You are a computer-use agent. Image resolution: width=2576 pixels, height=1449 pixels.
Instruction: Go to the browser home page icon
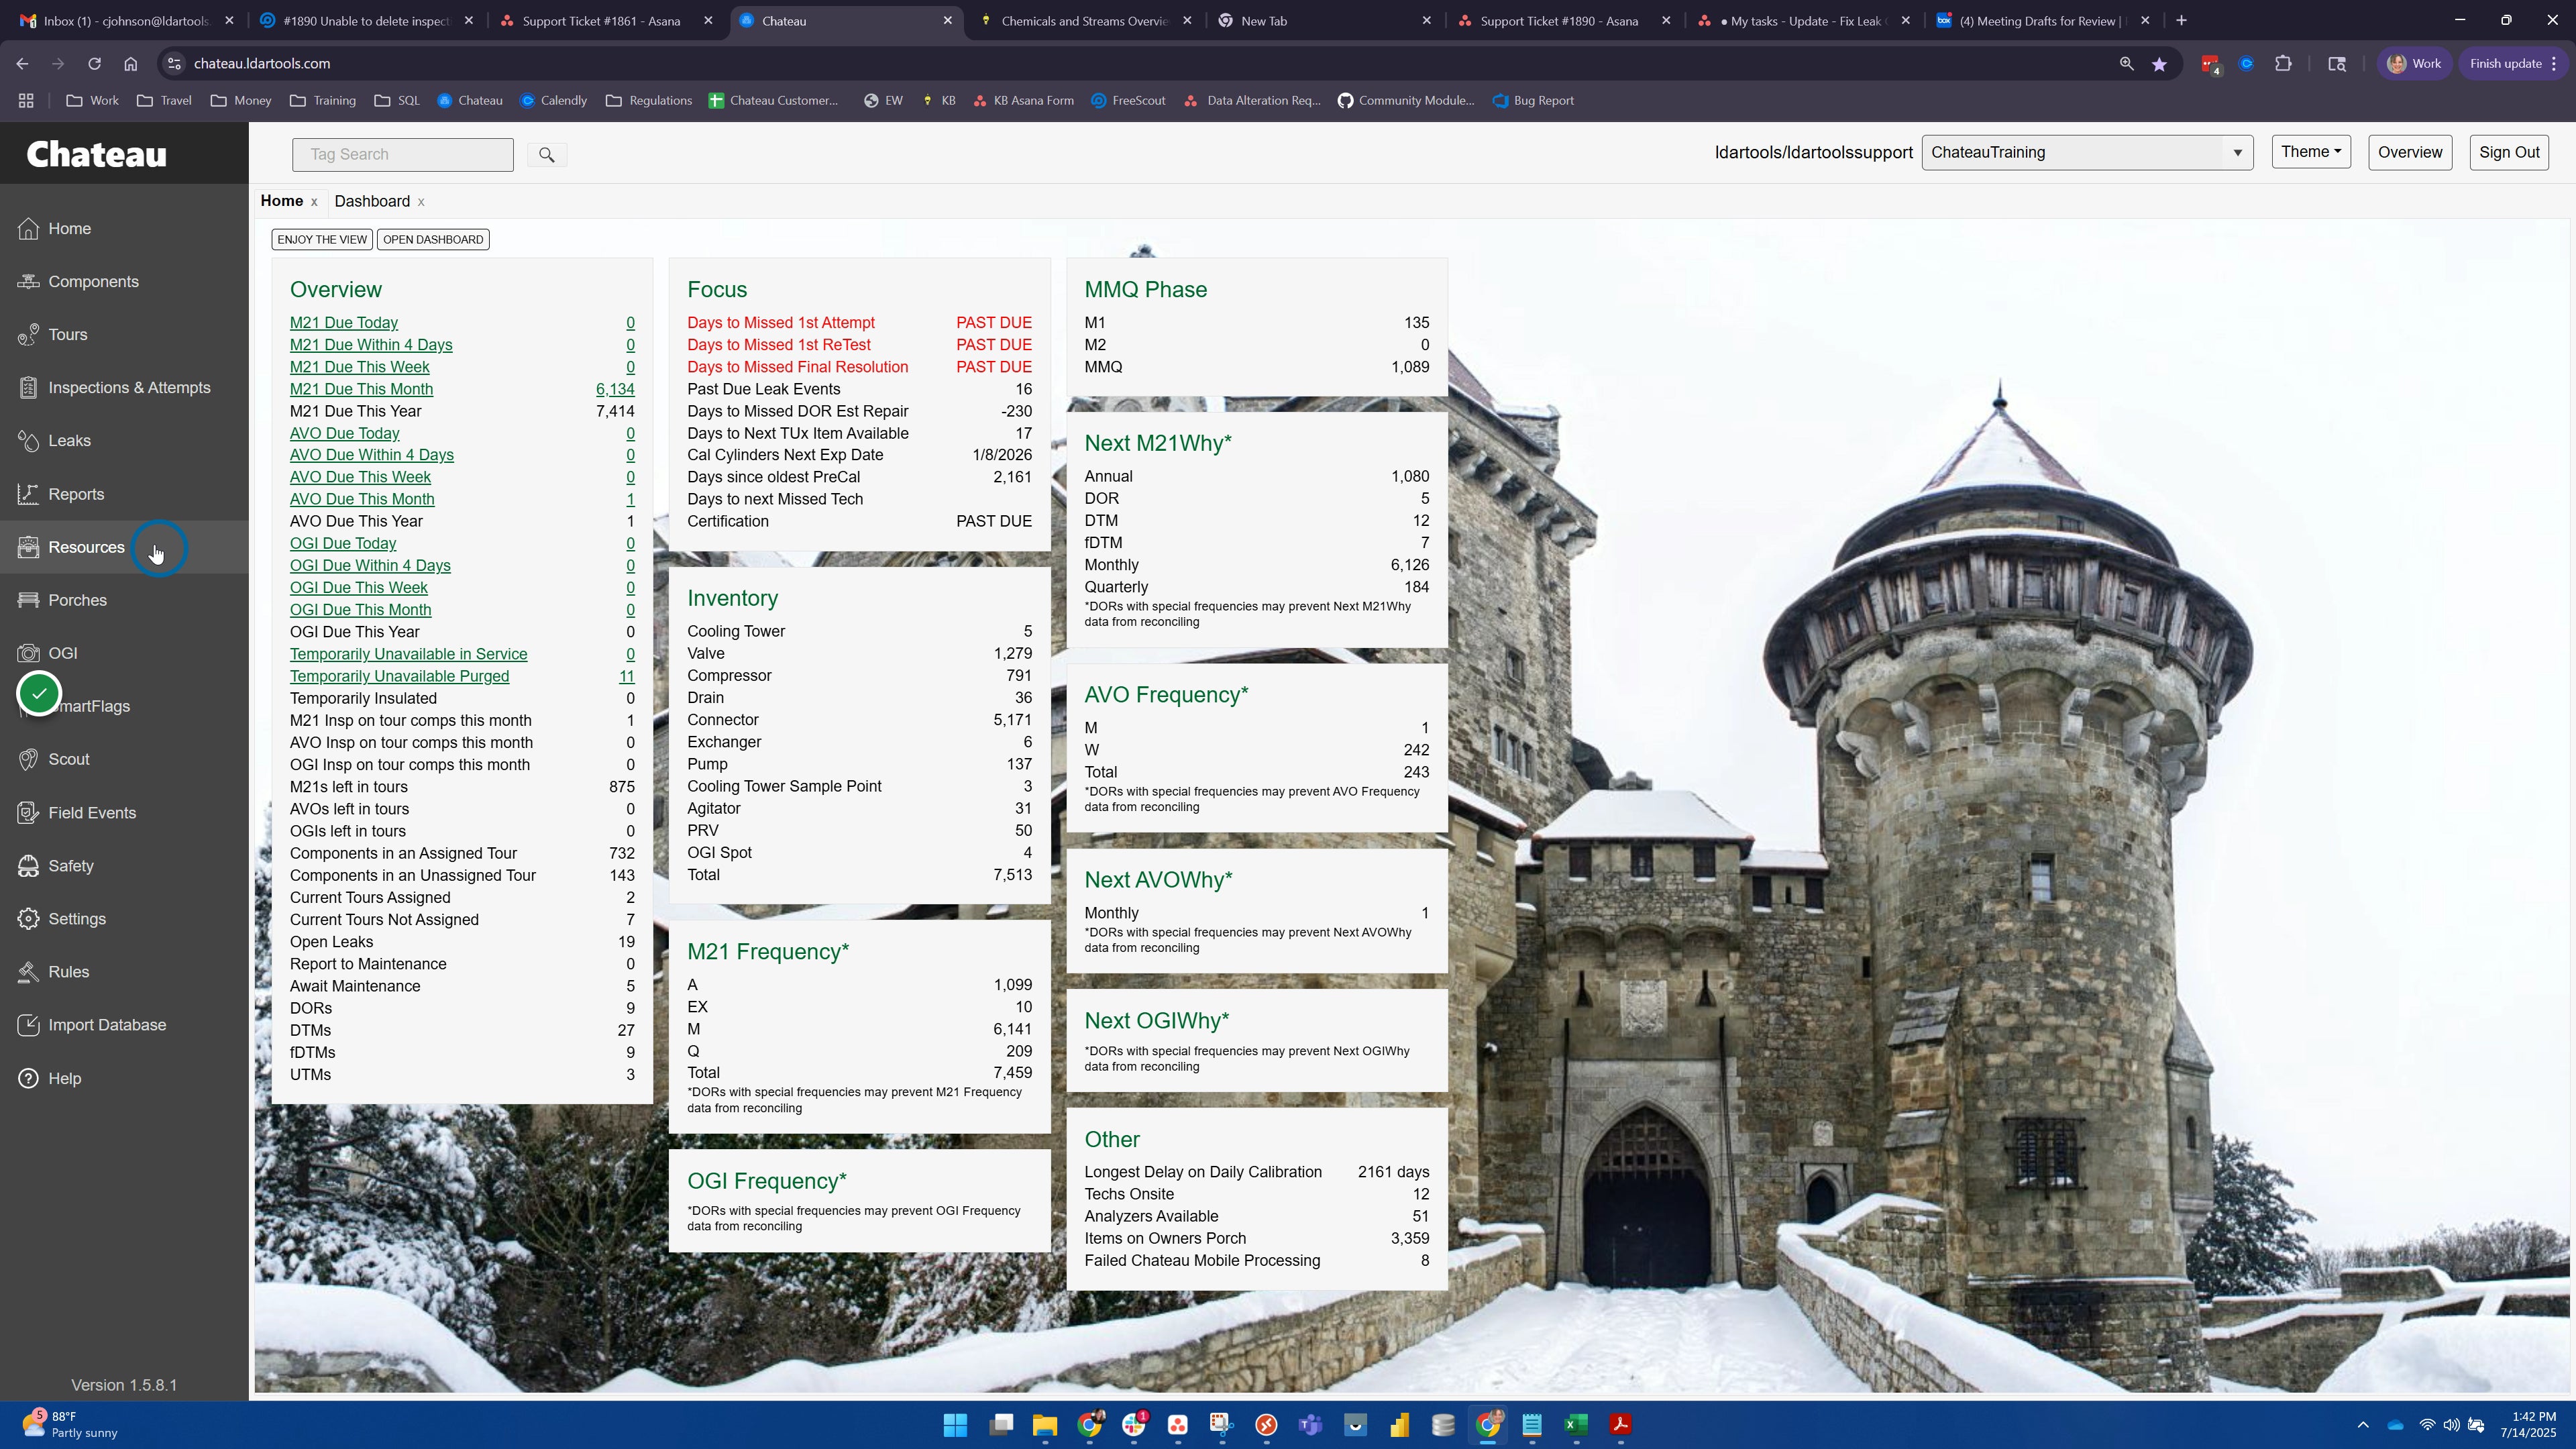tap(130, 63)
